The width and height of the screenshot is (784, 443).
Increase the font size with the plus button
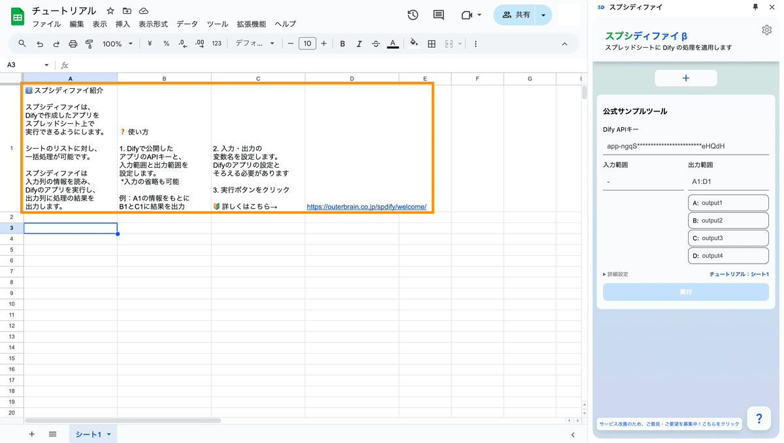click(x=323, y=44)
